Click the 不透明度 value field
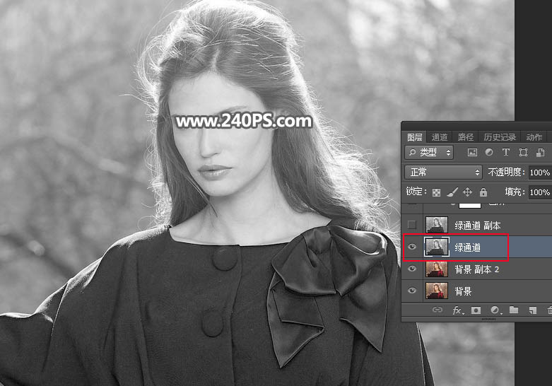Image resolution: width=552 pixels, height=386 pixels. coord(539,172)
